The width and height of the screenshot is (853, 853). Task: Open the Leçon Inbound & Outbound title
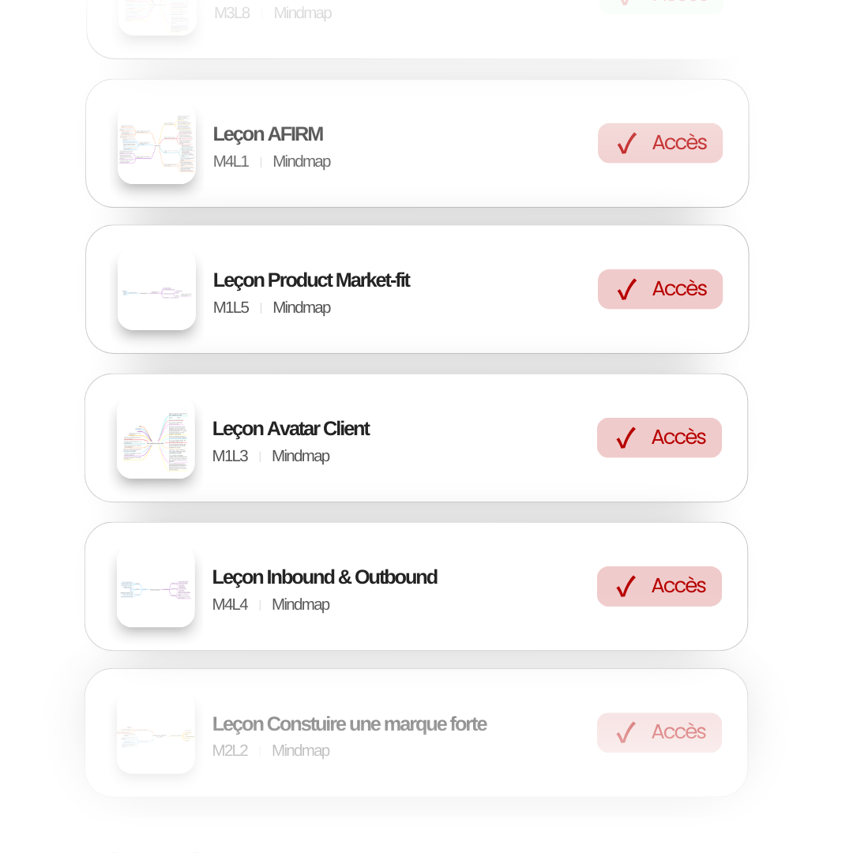325,577
